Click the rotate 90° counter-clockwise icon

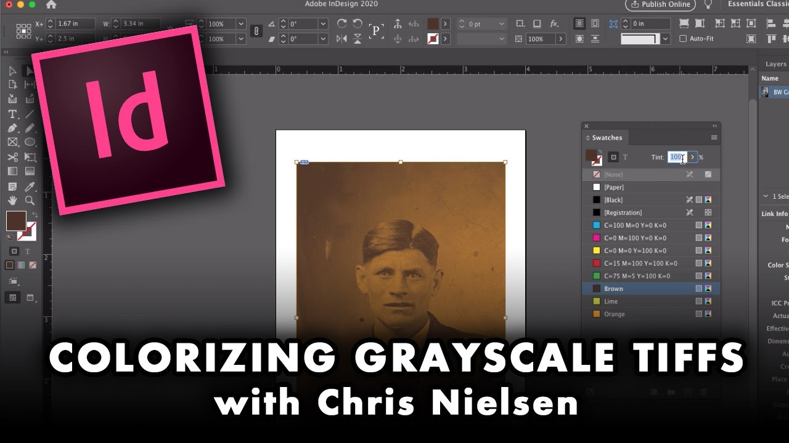358,24
